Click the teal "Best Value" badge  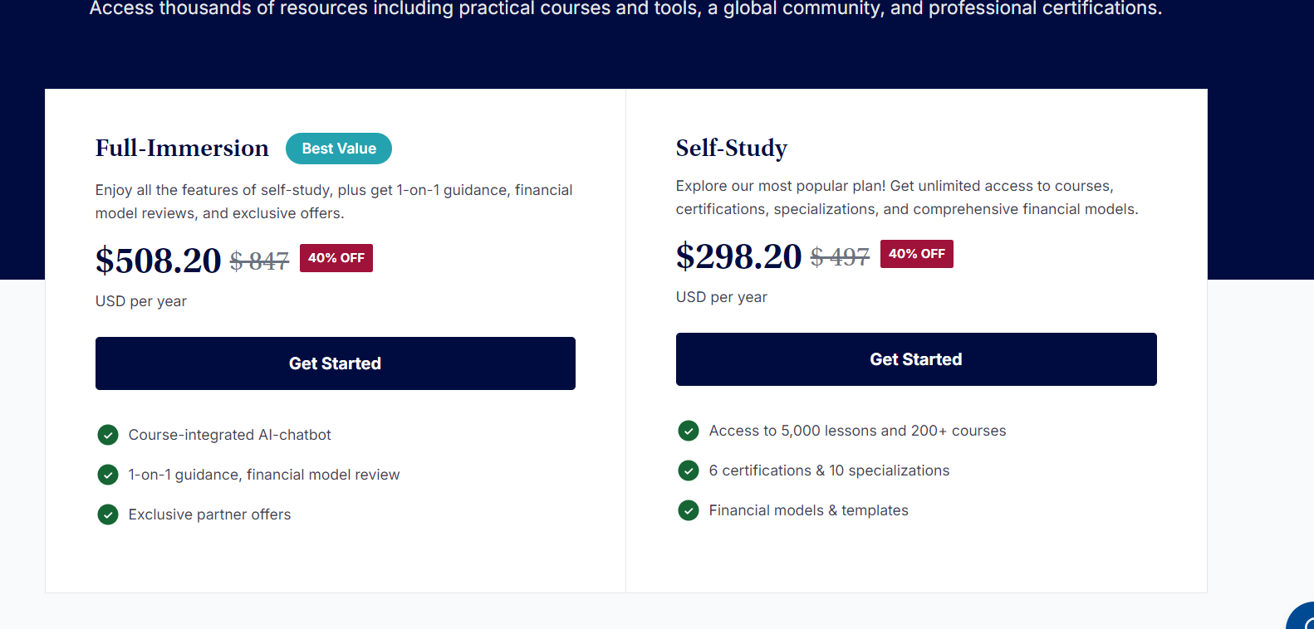[x=338, y=149]
